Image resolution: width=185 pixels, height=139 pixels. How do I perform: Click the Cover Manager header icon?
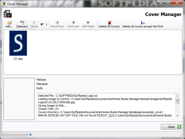tap(8, 14)
